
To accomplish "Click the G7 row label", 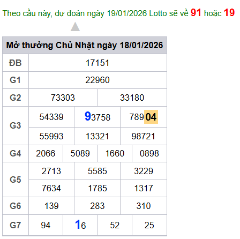I will click(x=16, y=225).
